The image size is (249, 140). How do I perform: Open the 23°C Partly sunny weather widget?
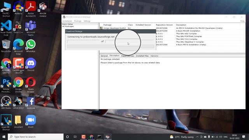click(182, 137)
